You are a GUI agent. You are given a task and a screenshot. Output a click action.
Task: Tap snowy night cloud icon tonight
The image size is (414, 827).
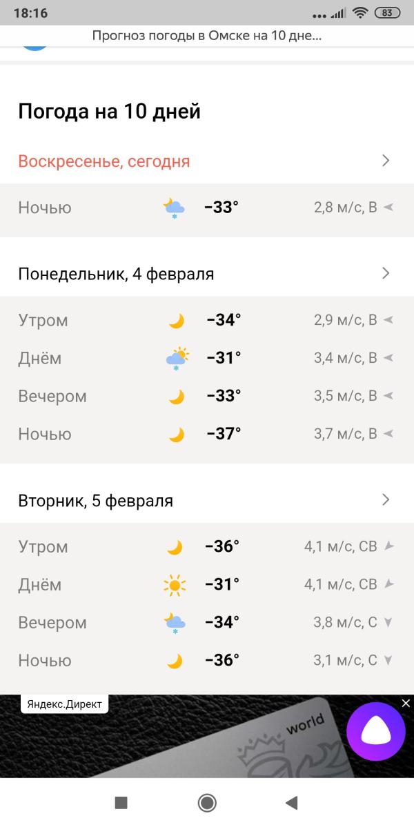[174, 208]
